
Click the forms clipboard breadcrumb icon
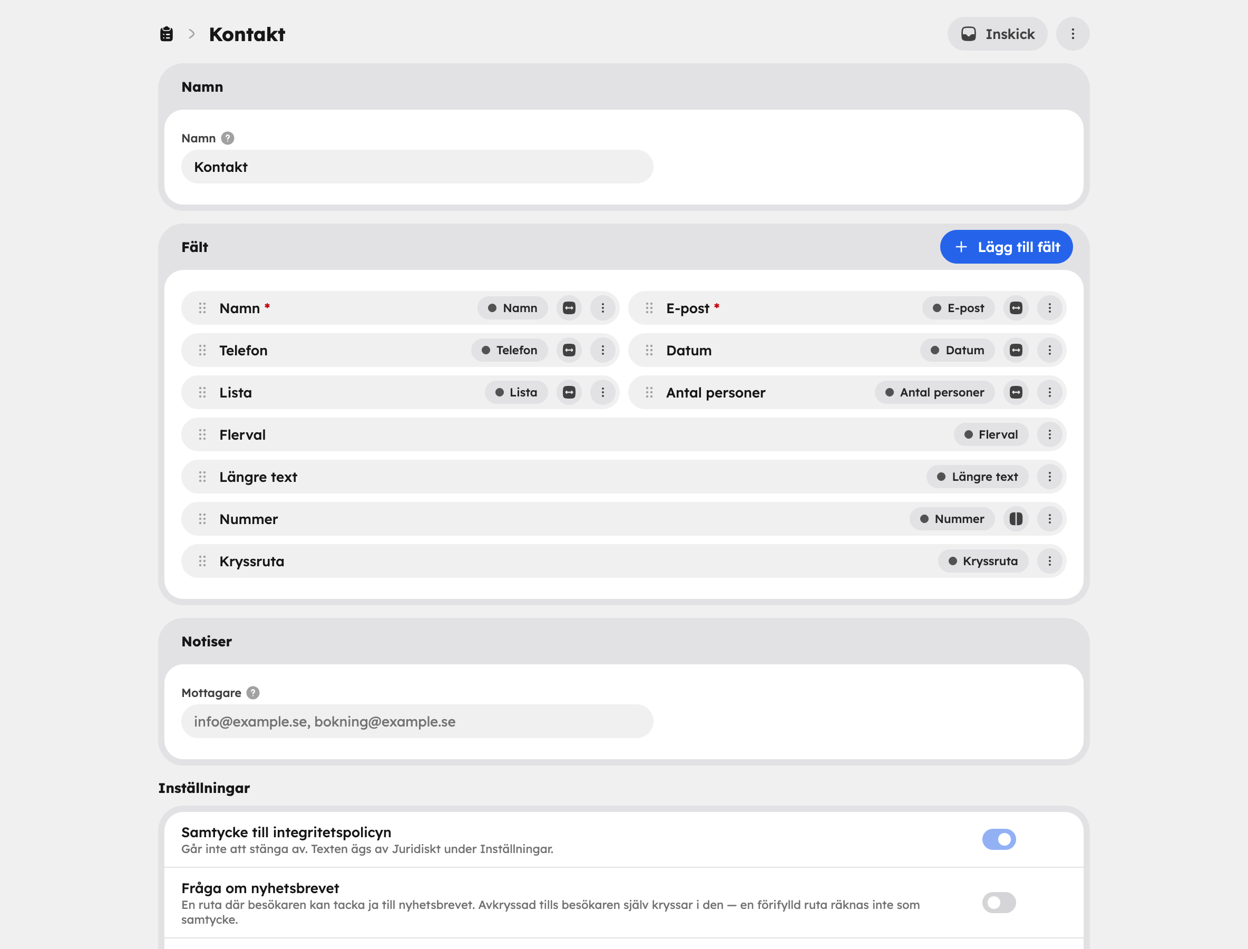coord(167,34)
